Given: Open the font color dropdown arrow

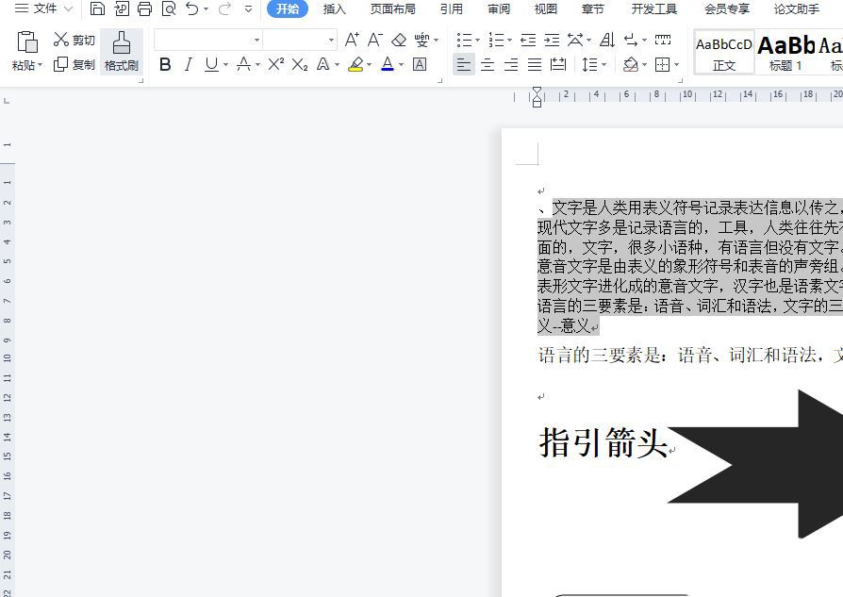Looking at the screenshot, I should 401,65.
